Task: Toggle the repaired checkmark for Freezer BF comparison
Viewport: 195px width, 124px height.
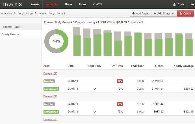Action: [x=94, y=89]
